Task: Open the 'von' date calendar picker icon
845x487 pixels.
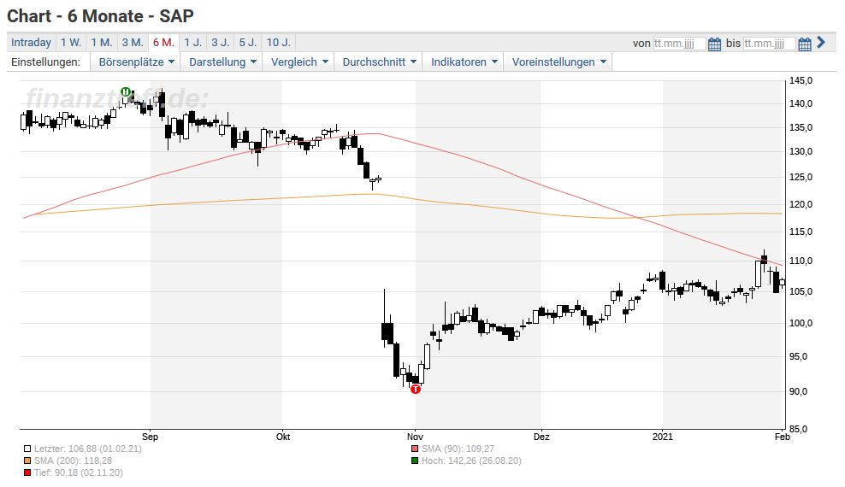Action: [715, 44]
